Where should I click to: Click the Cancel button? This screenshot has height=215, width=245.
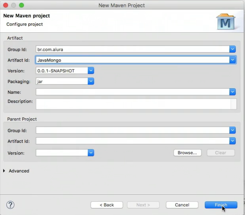182,205
